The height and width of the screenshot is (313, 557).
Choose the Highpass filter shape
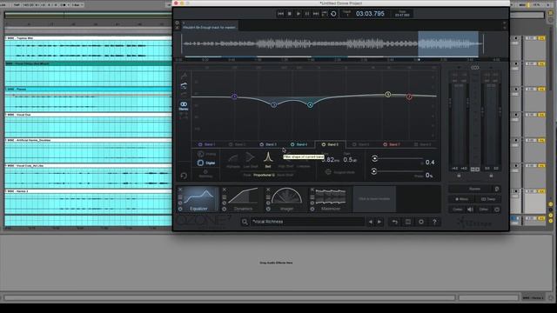233,159
